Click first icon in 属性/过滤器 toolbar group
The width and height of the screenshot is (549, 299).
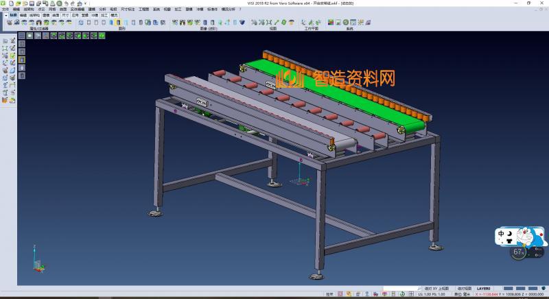(10, 23)
